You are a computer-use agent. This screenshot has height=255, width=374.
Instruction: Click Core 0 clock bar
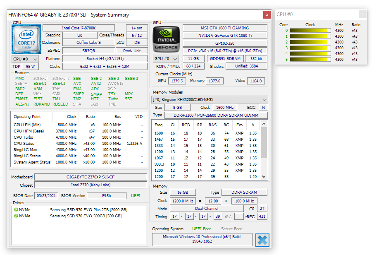pyautogui.click(x=310, y=30)
